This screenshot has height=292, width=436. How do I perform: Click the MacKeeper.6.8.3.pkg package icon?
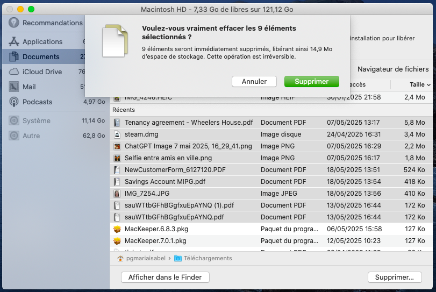coord(117,229)
